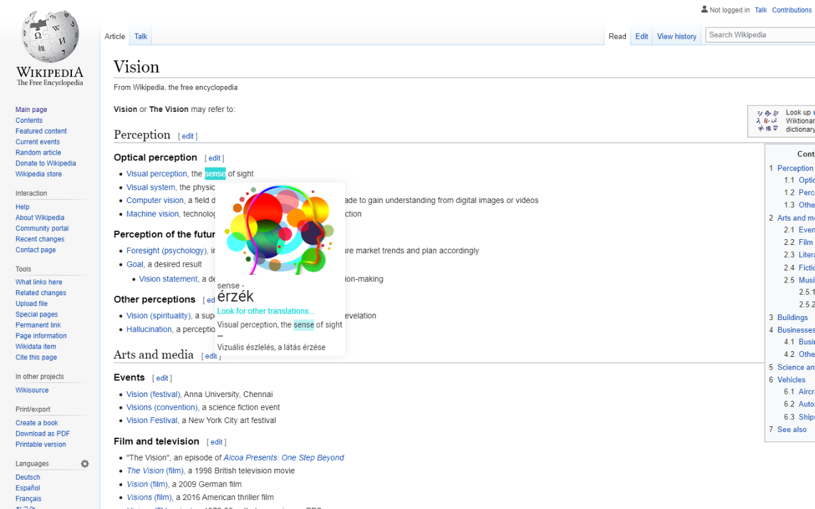Click What links here tool

(39, 282)
